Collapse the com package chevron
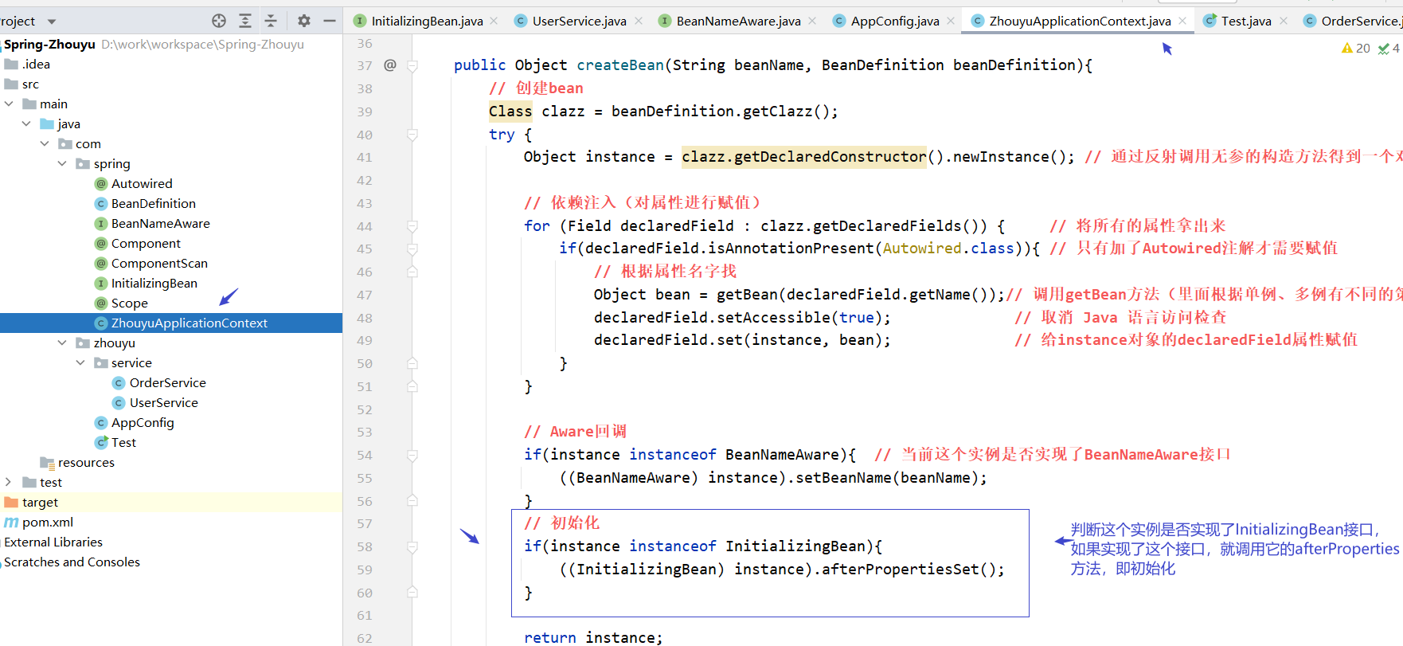The image size is (1403, 646). (x=45, y=143)
